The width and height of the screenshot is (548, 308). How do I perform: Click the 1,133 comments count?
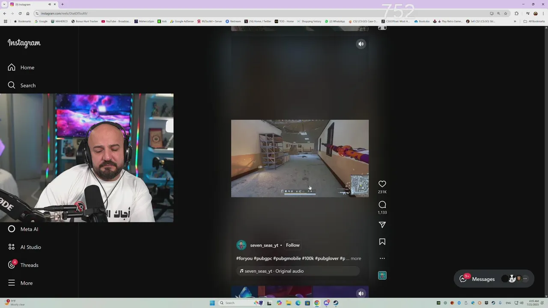382,213
